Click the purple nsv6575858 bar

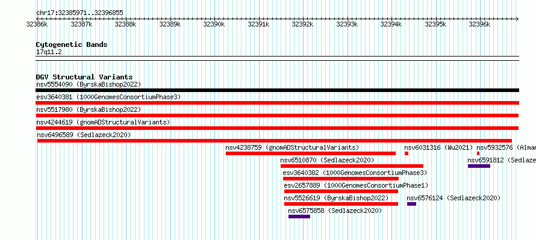coord(299,217)
